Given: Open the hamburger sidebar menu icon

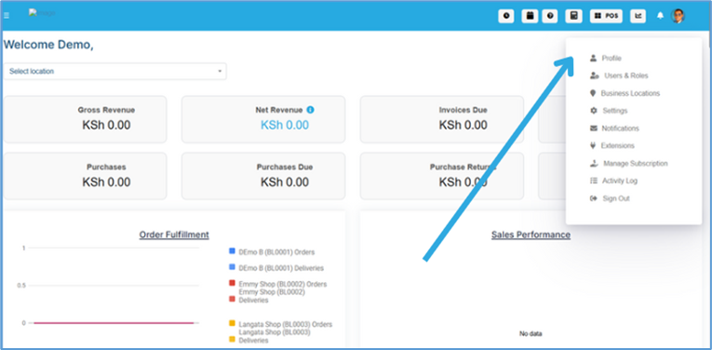Looking at the screenshot, I should 7,16.
